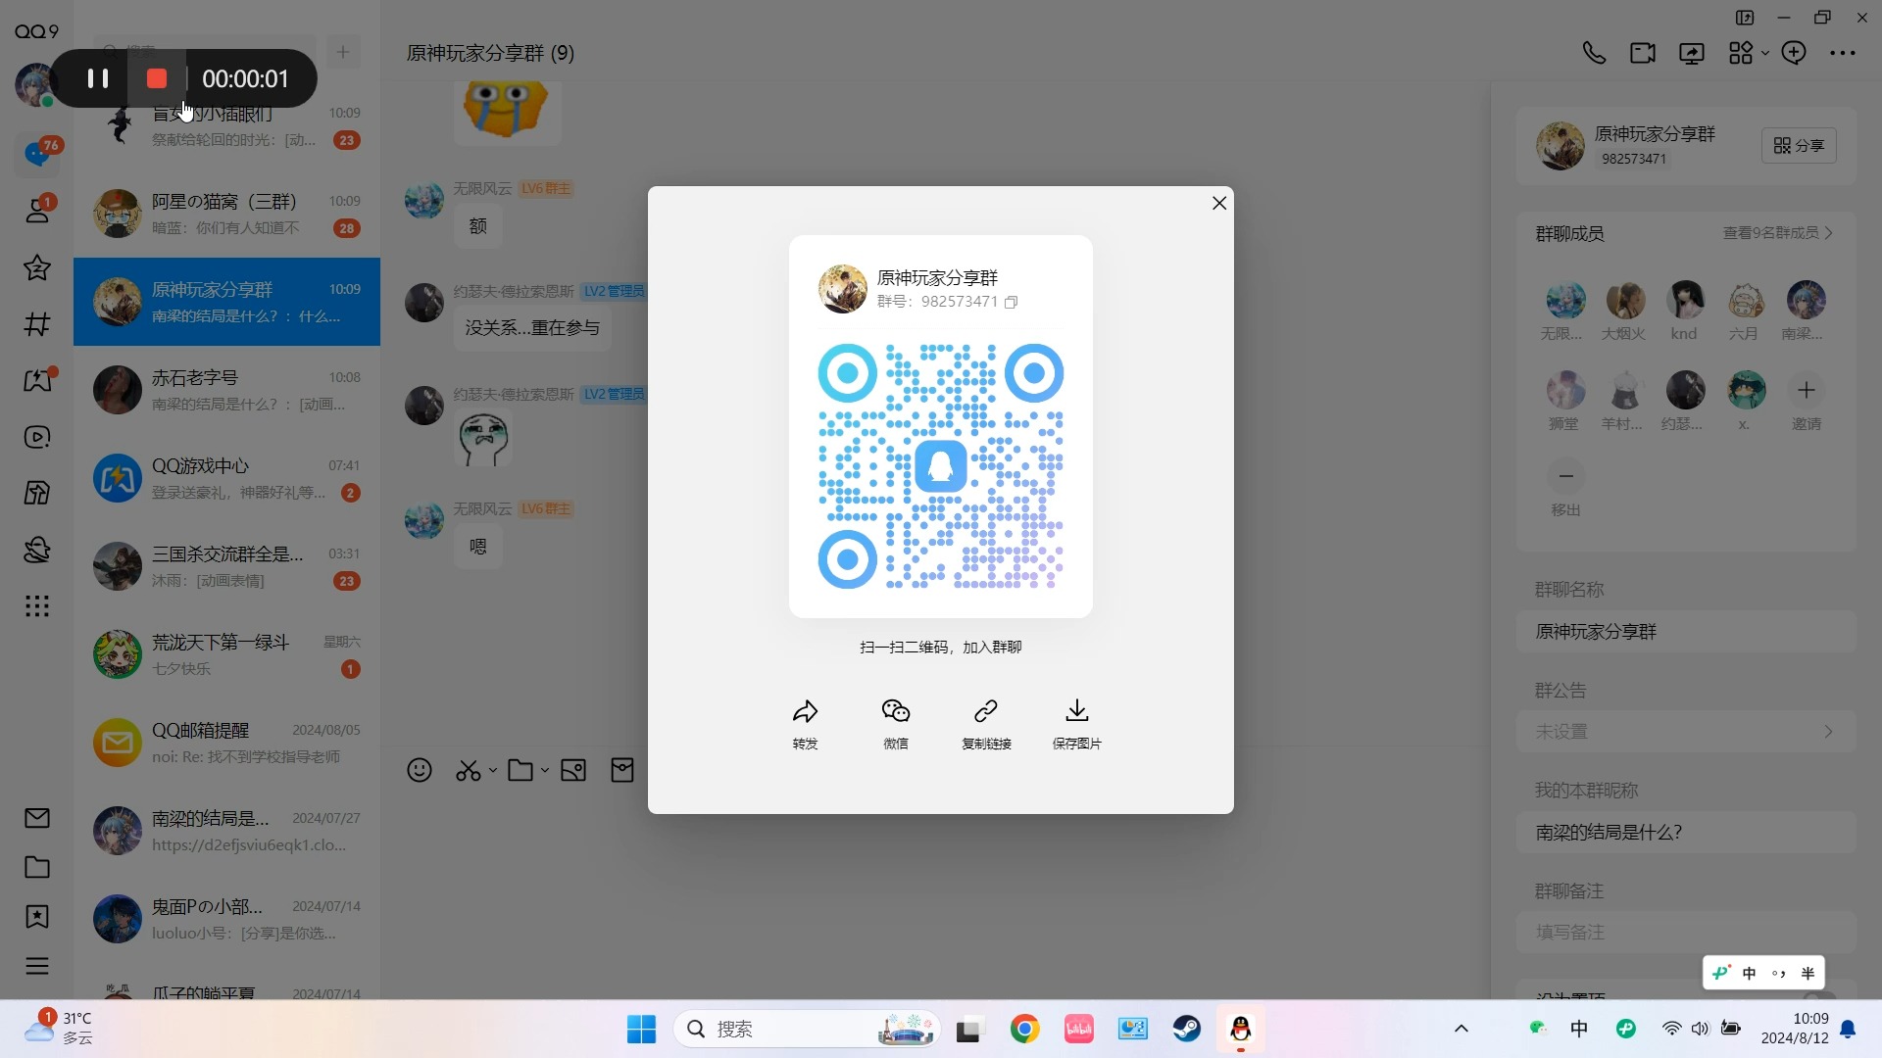Open the video play sidebar icon
Viewport: 1882px width, 1058px height.
tap(37, 437)
